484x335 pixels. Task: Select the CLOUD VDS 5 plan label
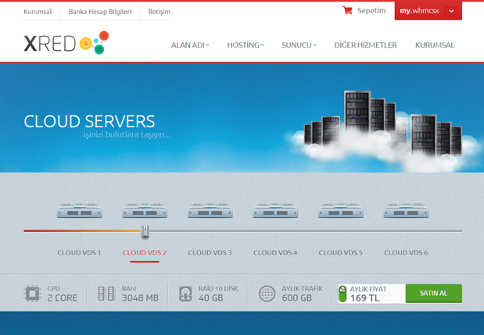[340, 253]
